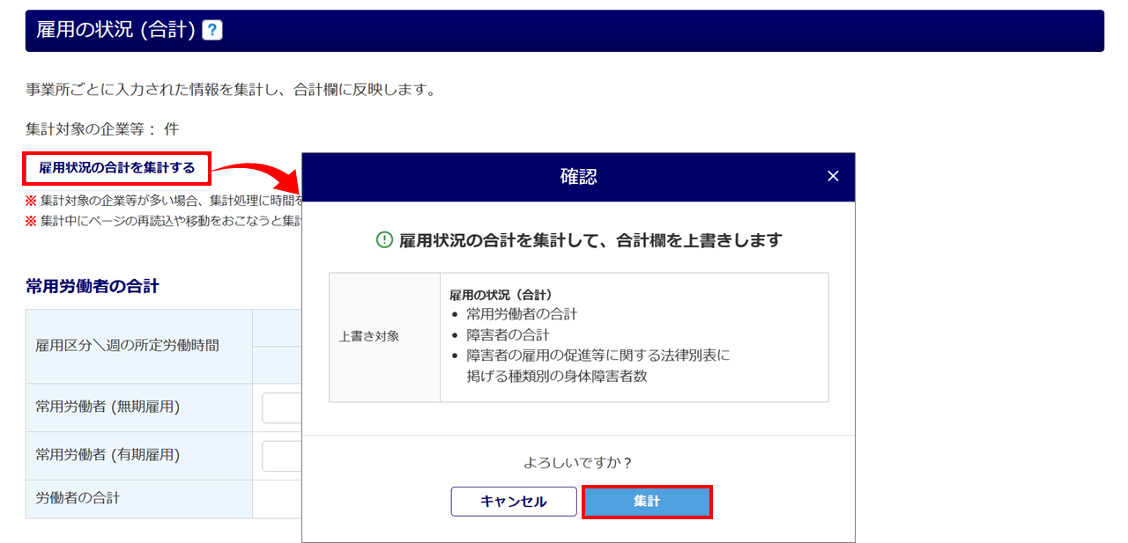Focus the 常用労働者 (無期雇用) input field
The width and height of the screenshot is (1128, 543).
282,407
